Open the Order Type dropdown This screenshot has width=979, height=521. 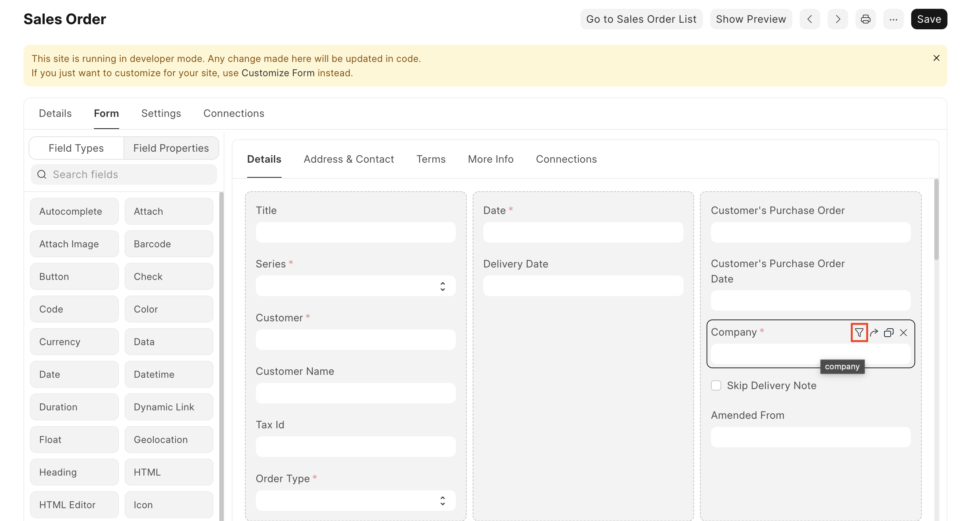tap(355, 500)
